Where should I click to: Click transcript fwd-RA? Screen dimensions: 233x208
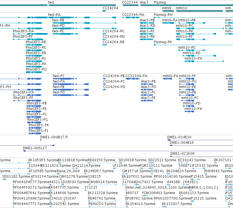[54, 15]
